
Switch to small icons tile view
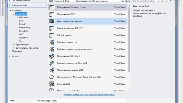(123, 1)
